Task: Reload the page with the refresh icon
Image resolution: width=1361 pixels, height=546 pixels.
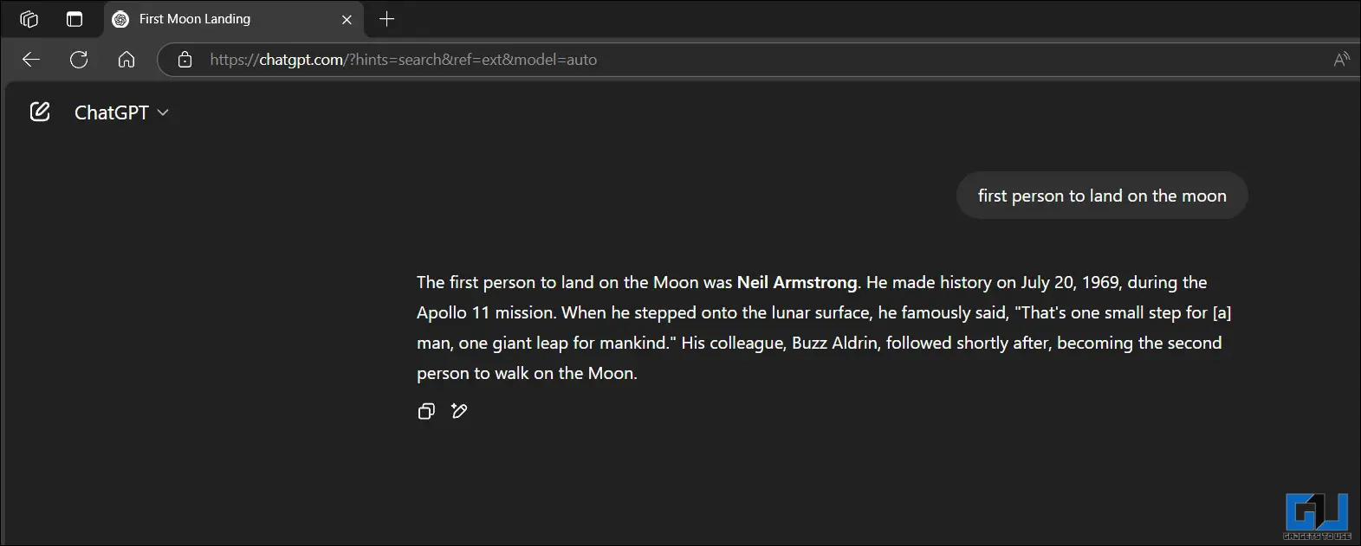Action: tap(79, 60)
